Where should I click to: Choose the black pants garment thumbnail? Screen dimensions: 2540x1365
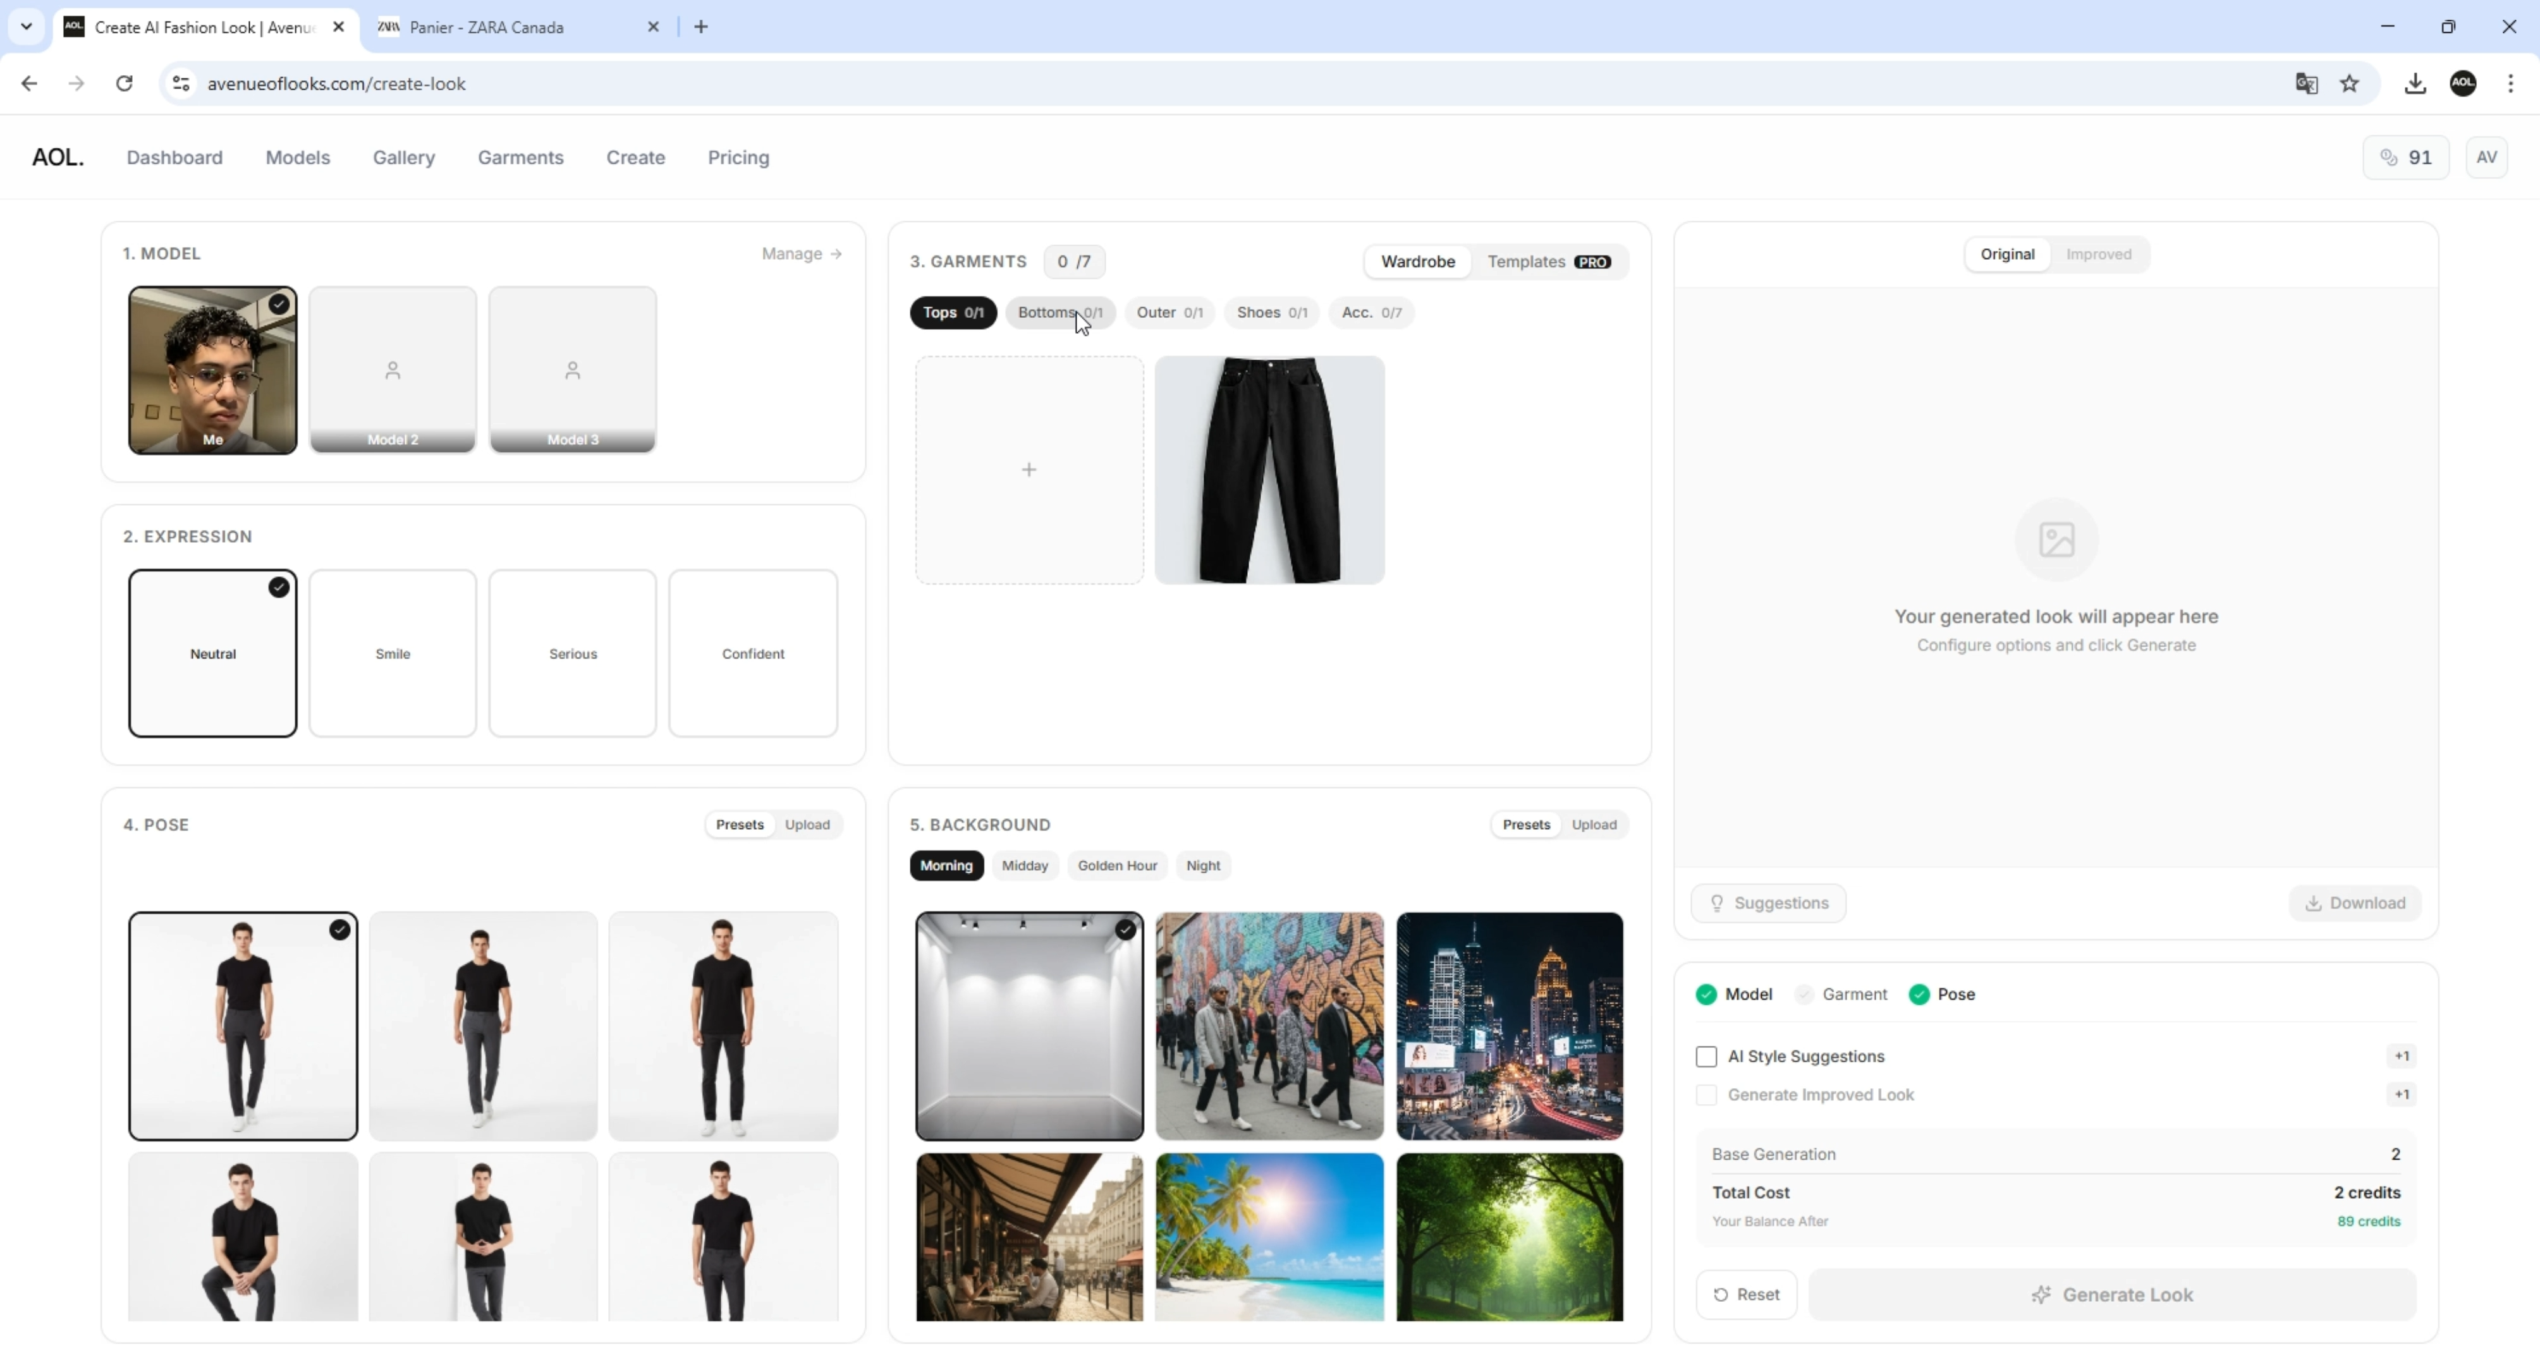(1269, 470)
